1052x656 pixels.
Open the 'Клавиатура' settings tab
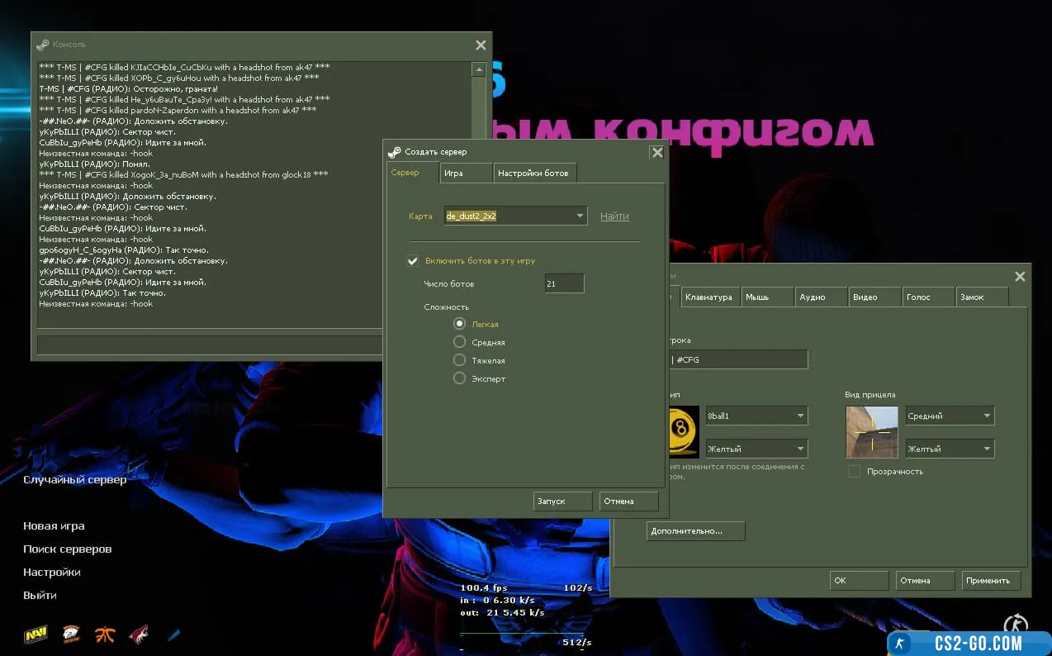[x=708, y=297]
